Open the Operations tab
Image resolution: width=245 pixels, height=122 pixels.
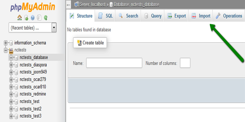228,16
